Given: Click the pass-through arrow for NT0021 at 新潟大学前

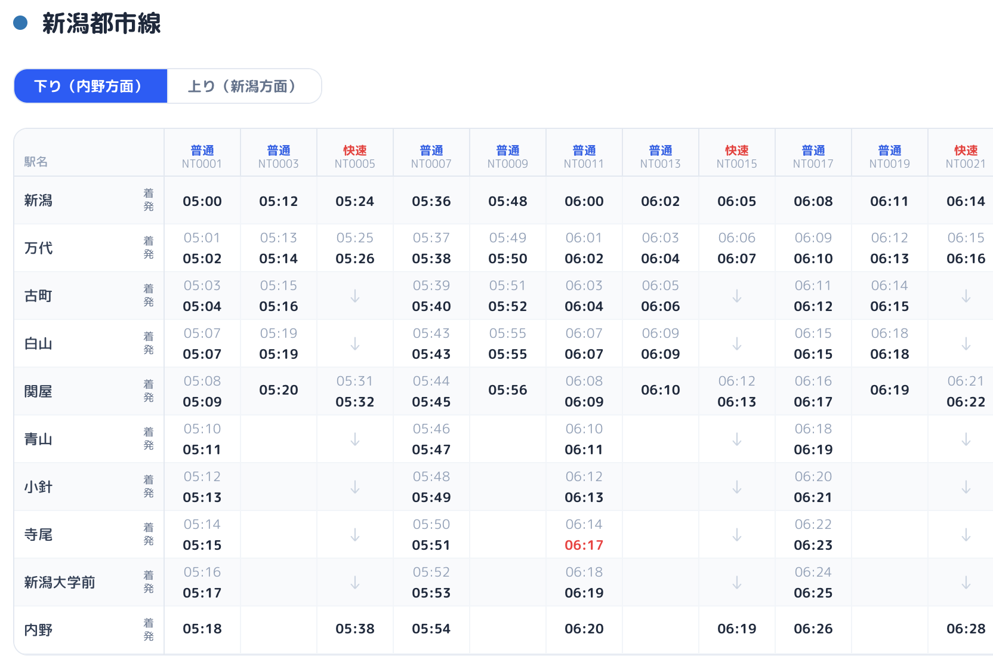Looking at the screenshot, I should coord(966,583).
